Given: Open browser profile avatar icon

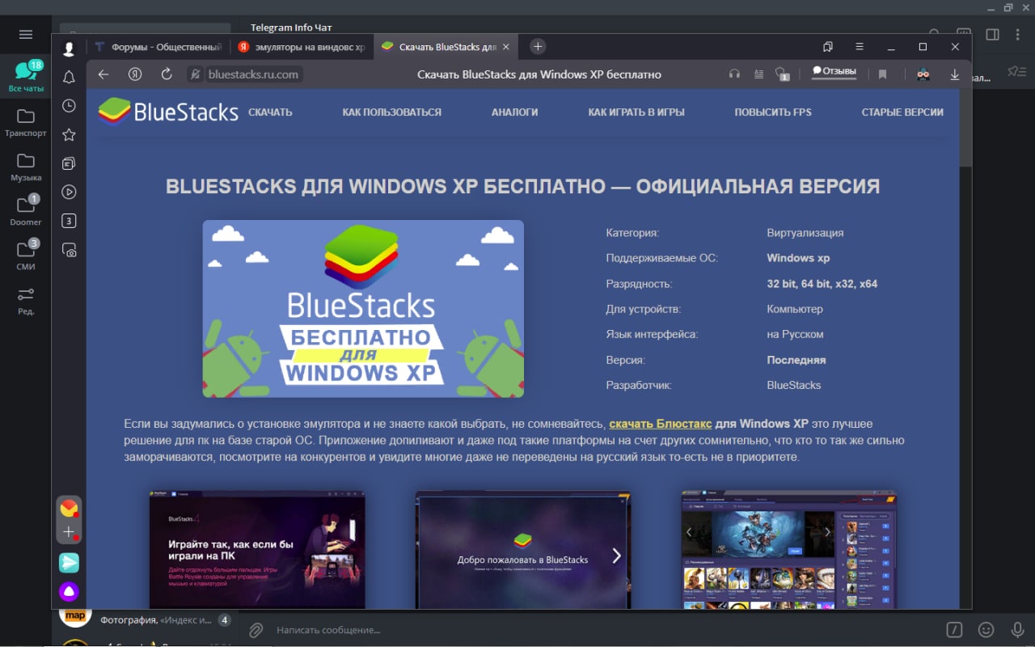Looking at the screenshot, I should point(69,49).
